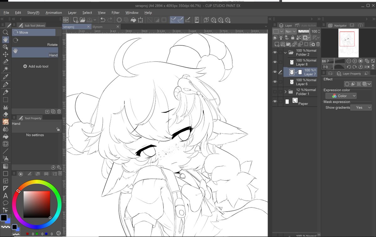Click the Undo arrow in command bar

tap(102, 20)
